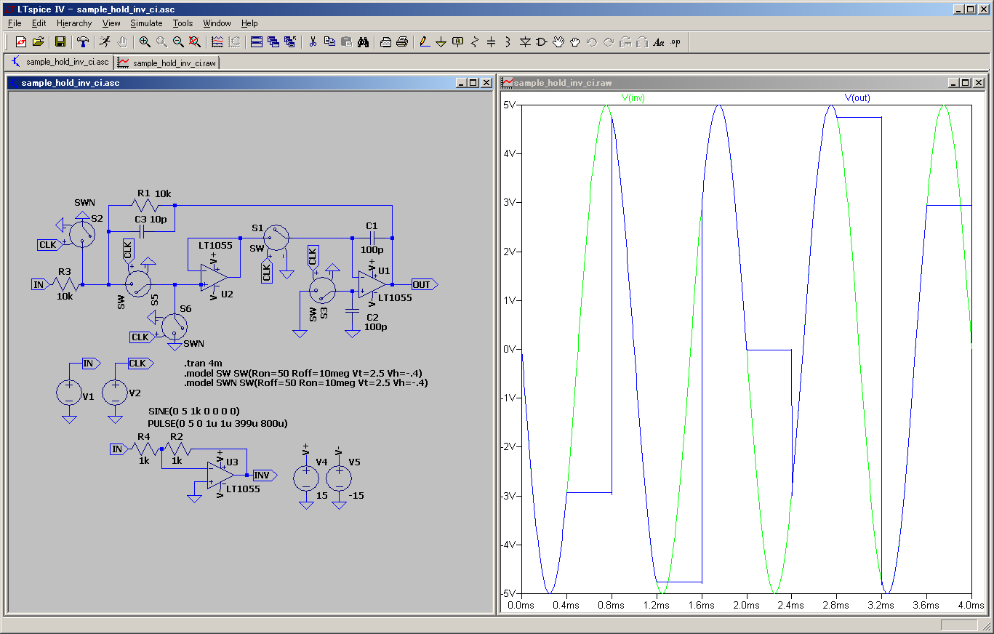Image resolution: width=994 pixels, height=634 pixels.
Task: Click the V(out) trace label
Action: [857, 97]
